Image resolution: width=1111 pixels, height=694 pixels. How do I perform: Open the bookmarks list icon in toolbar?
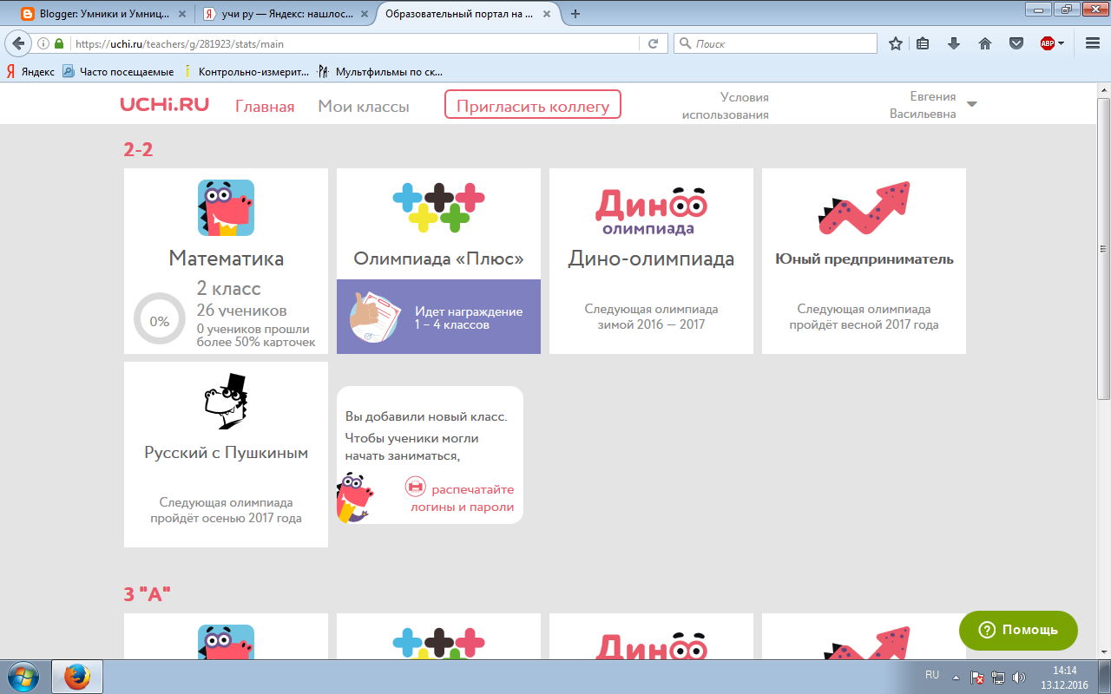(924, 43)
